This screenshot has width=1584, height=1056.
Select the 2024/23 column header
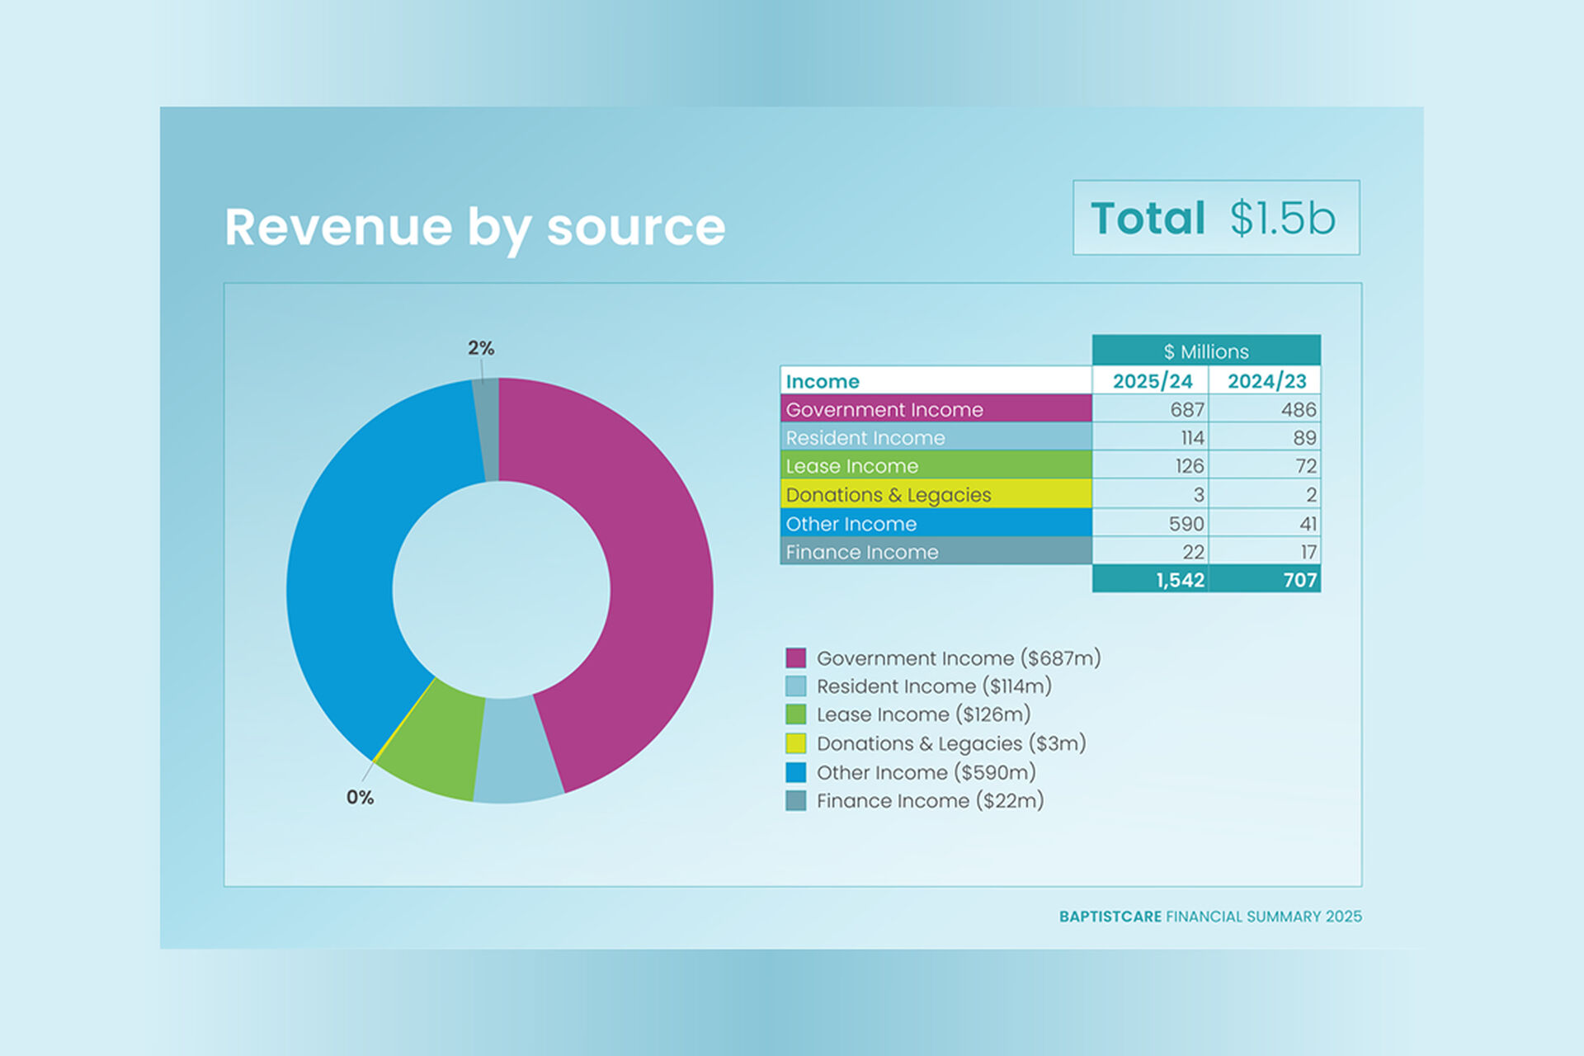(x=1265, y=381)
